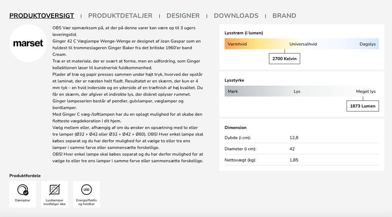Click the Diameter (i cm) label
Viewport: 392px width, 217px height.
tap(240, 149)
